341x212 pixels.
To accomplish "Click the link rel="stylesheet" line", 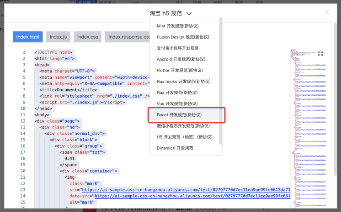I will [94, 96].
